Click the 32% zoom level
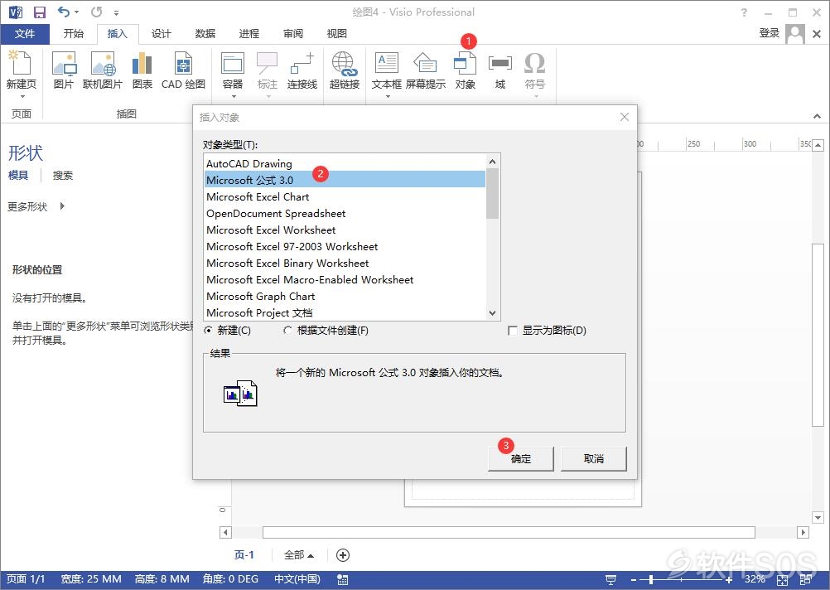Screen dimensions: 830x590 click(755, 579)
